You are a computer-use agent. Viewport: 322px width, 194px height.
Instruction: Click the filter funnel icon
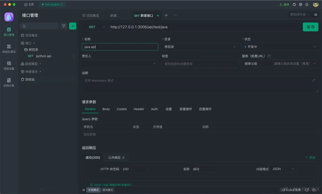(x=64, y=26)
